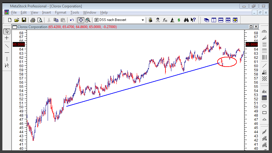Open the Window menu
The width and height of the screenshot is (272, 153).
89,12
